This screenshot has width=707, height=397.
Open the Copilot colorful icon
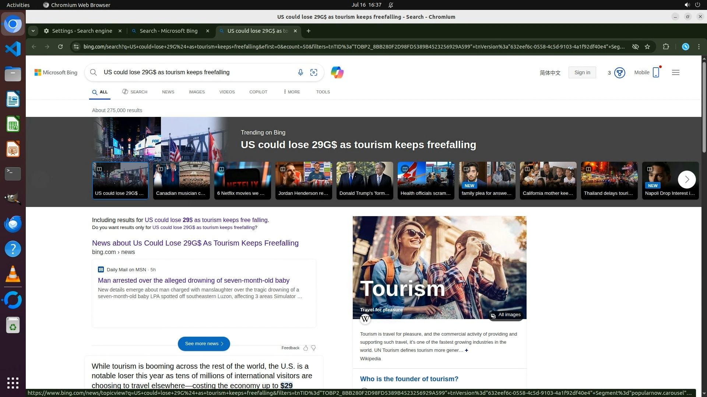point(337,72)
